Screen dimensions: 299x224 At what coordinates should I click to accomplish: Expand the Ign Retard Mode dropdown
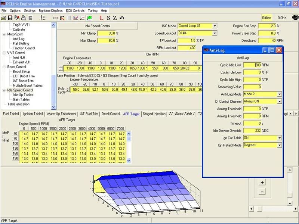(279, 145)
